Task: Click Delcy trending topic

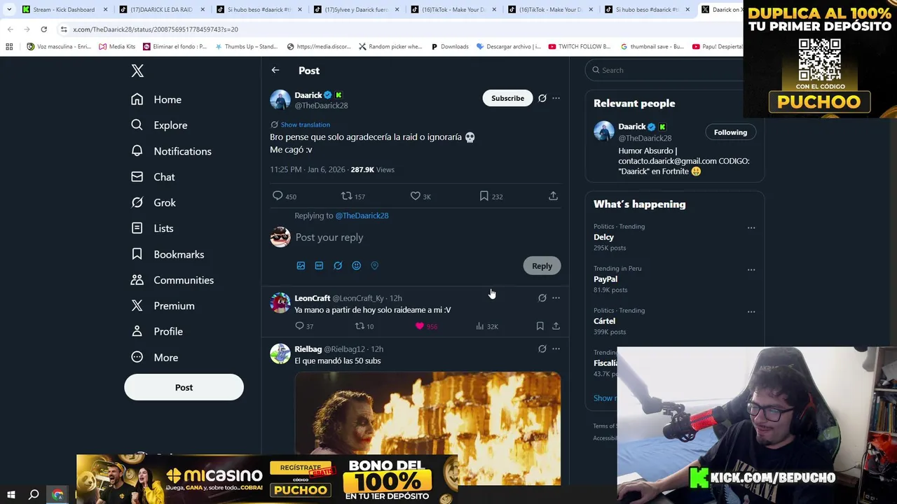Action: point(603,237)
